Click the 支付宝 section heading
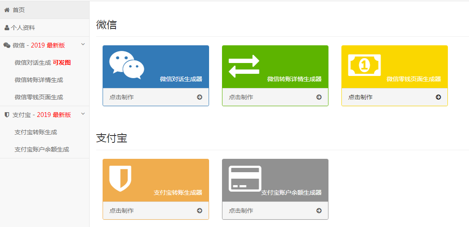 [112, 138]
